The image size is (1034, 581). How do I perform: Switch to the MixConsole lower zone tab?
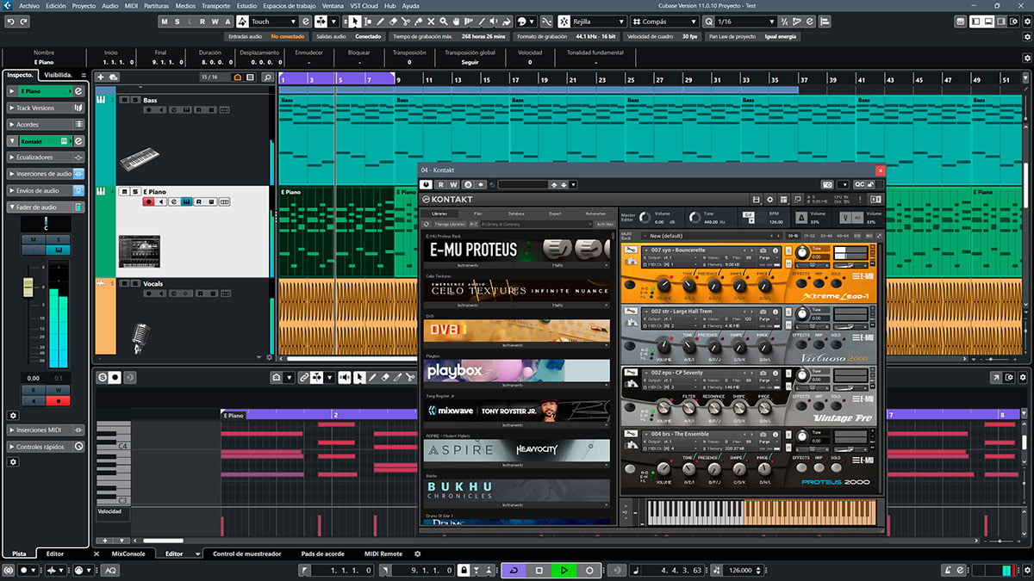click(129, 553)
